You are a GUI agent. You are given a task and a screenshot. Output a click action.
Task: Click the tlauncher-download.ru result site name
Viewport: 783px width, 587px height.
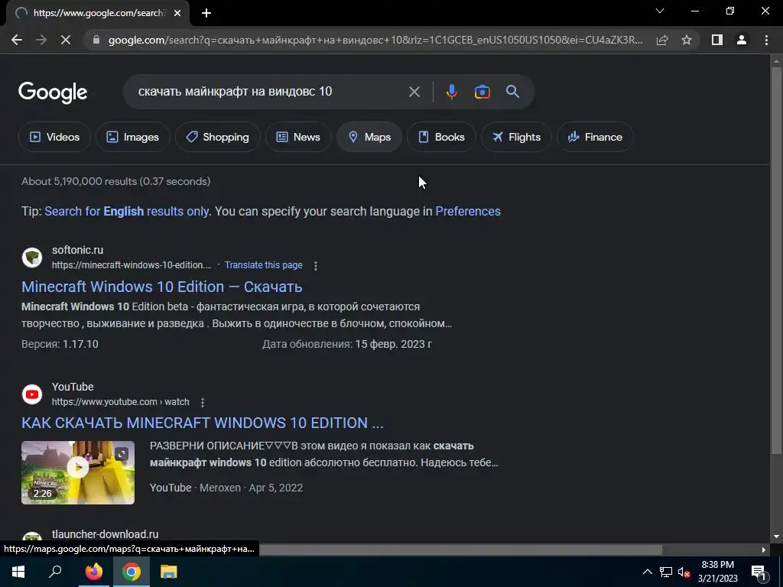coord(105,534)
